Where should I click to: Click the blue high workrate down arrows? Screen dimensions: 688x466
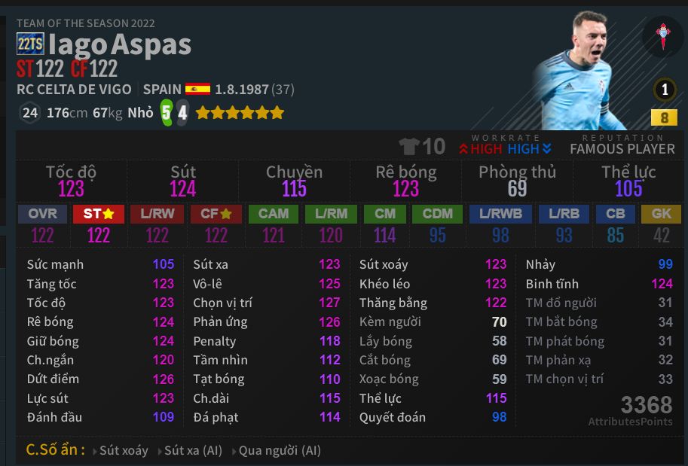click(x=546, y=149)
